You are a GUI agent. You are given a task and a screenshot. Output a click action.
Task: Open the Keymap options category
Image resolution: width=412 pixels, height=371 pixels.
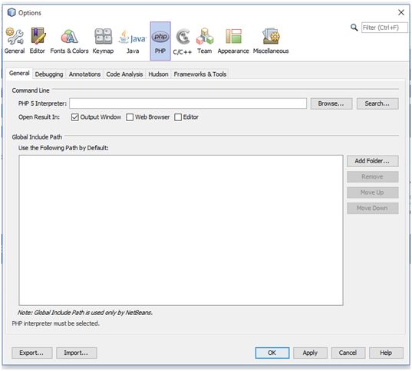point(103,41)
